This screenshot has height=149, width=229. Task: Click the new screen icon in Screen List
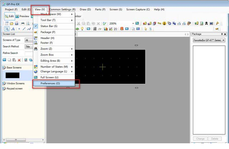click(4, 60)
